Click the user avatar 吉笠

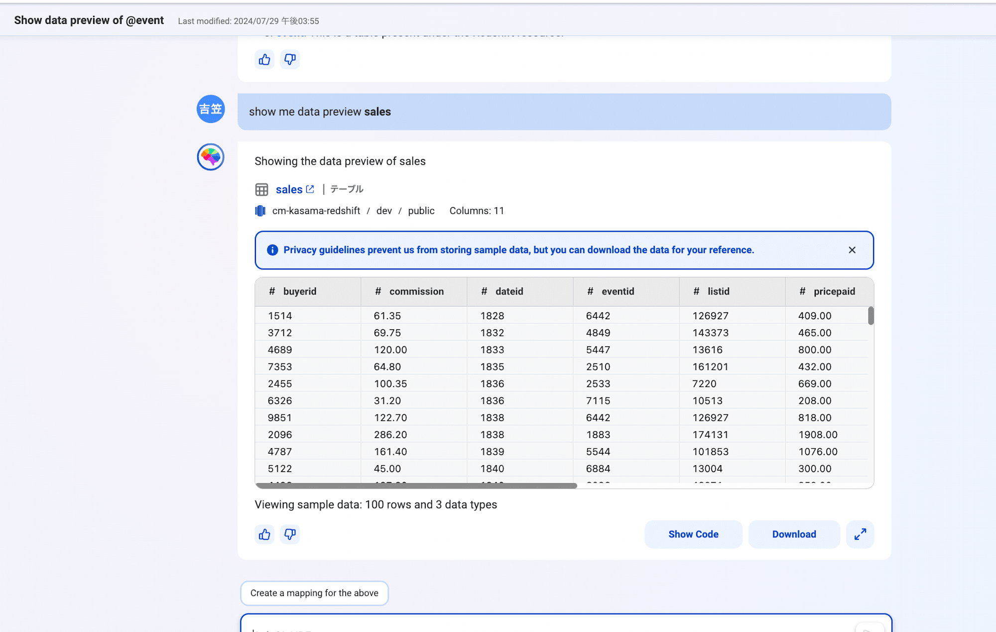pos(211,109)
